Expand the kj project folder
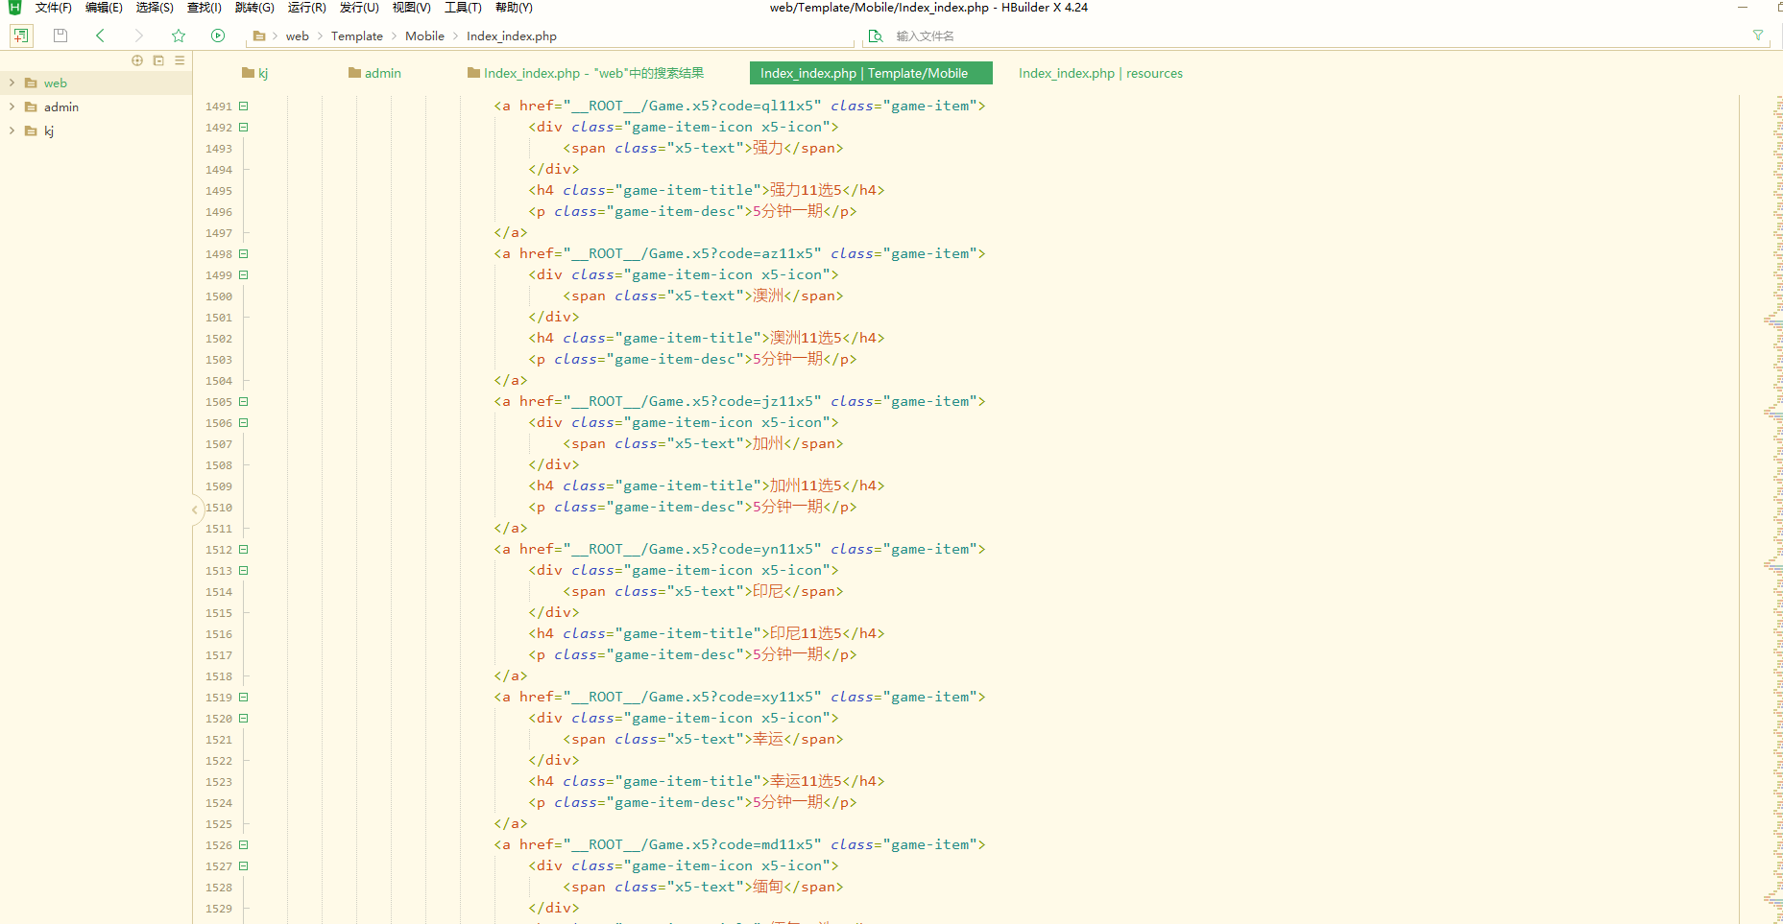The width and height of the screenshot is (1783, 924). click(12, 131)
